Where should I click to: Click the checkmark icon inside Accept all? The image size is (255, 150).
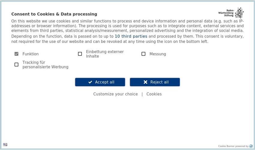click(x=90, y=82)
